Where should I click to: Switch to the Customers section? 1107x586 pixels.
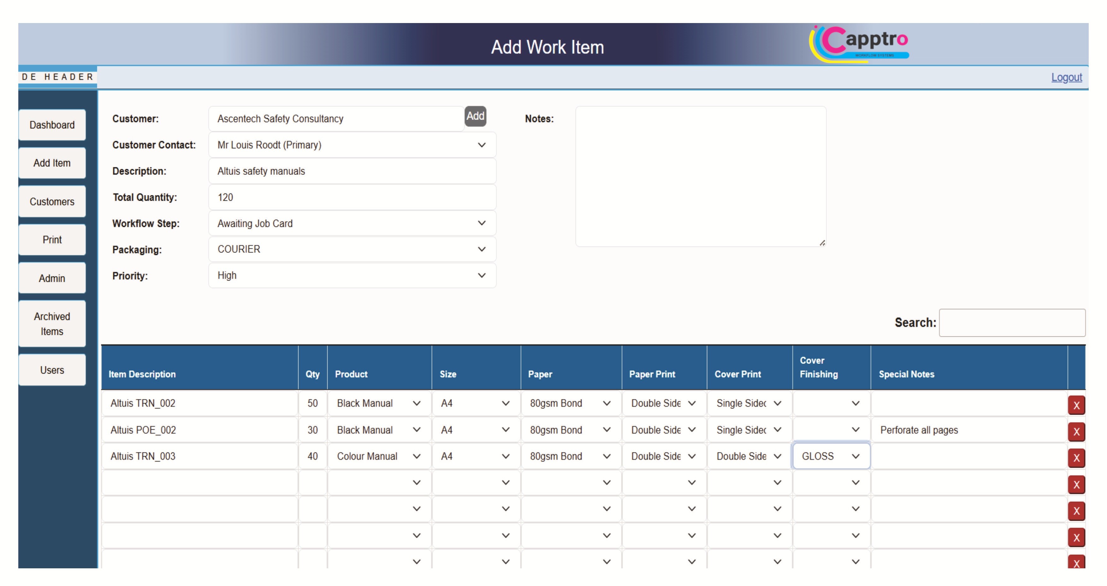click(51, 201)
